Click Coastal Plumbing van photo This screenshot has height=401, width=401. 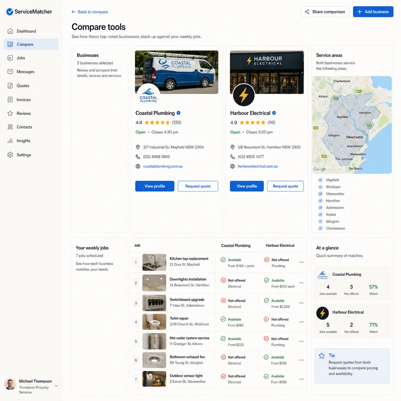click(176, 72)
